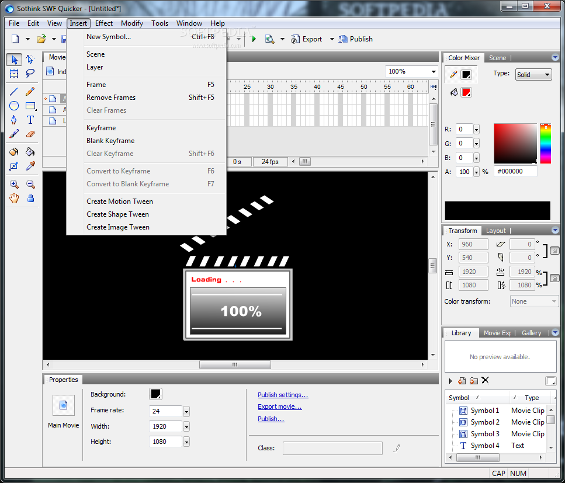Choose Remove Frames from Insert menu

pyautogui.click(x=146, y=98)
